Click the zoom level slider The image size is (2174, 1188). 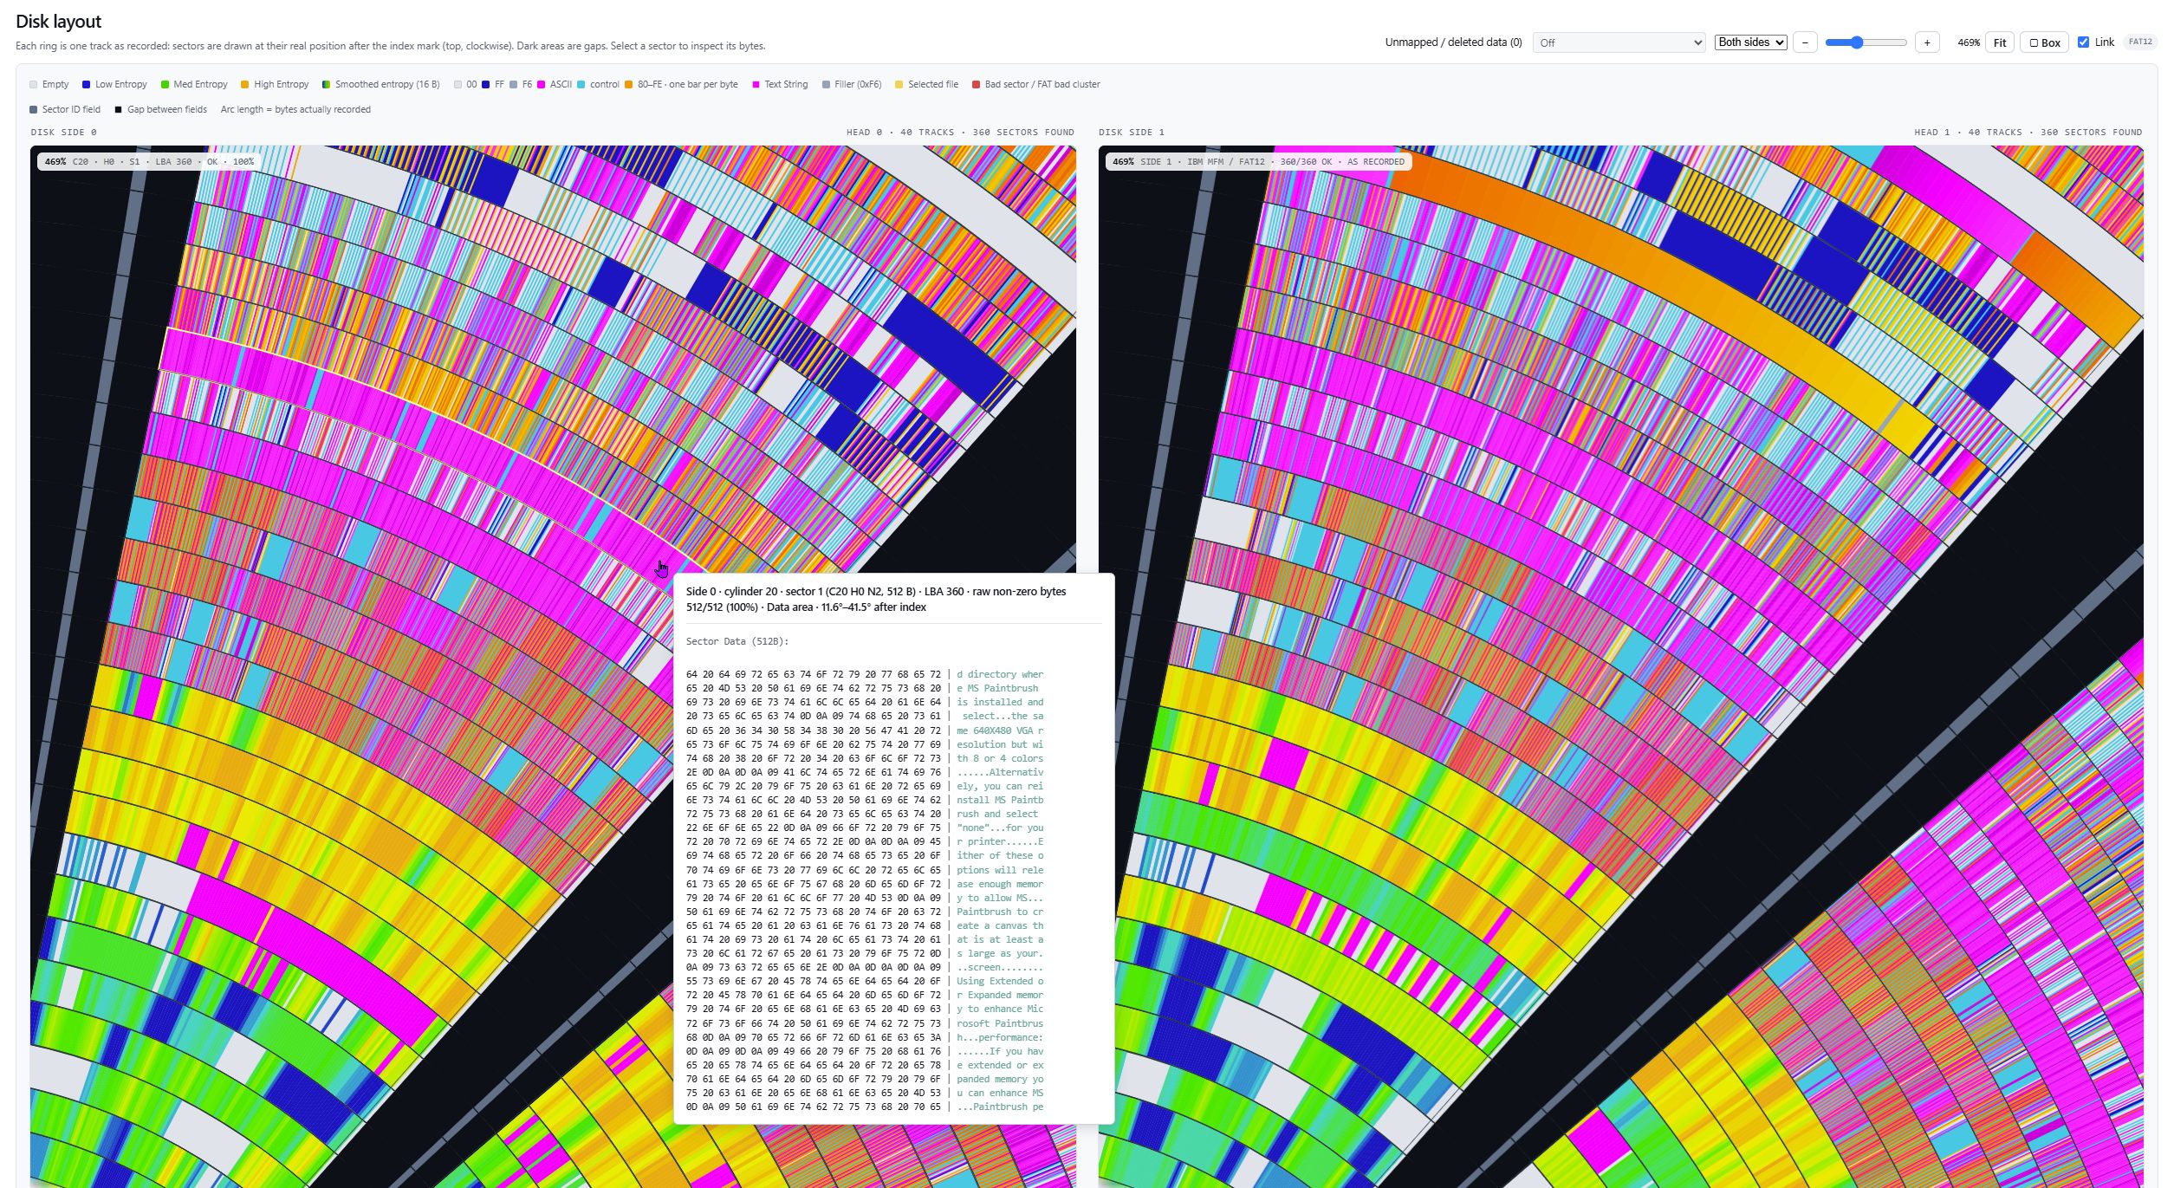(1866, 42)
